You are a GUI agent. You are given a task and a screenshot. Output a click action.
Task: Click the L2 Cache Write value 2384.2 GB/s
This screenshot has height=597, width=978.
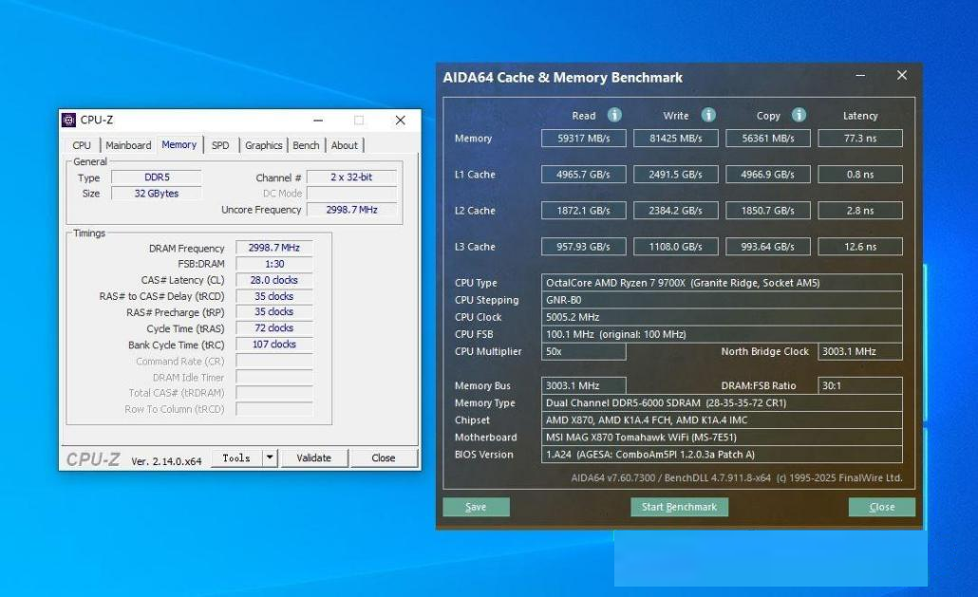[x=676, y=211]
